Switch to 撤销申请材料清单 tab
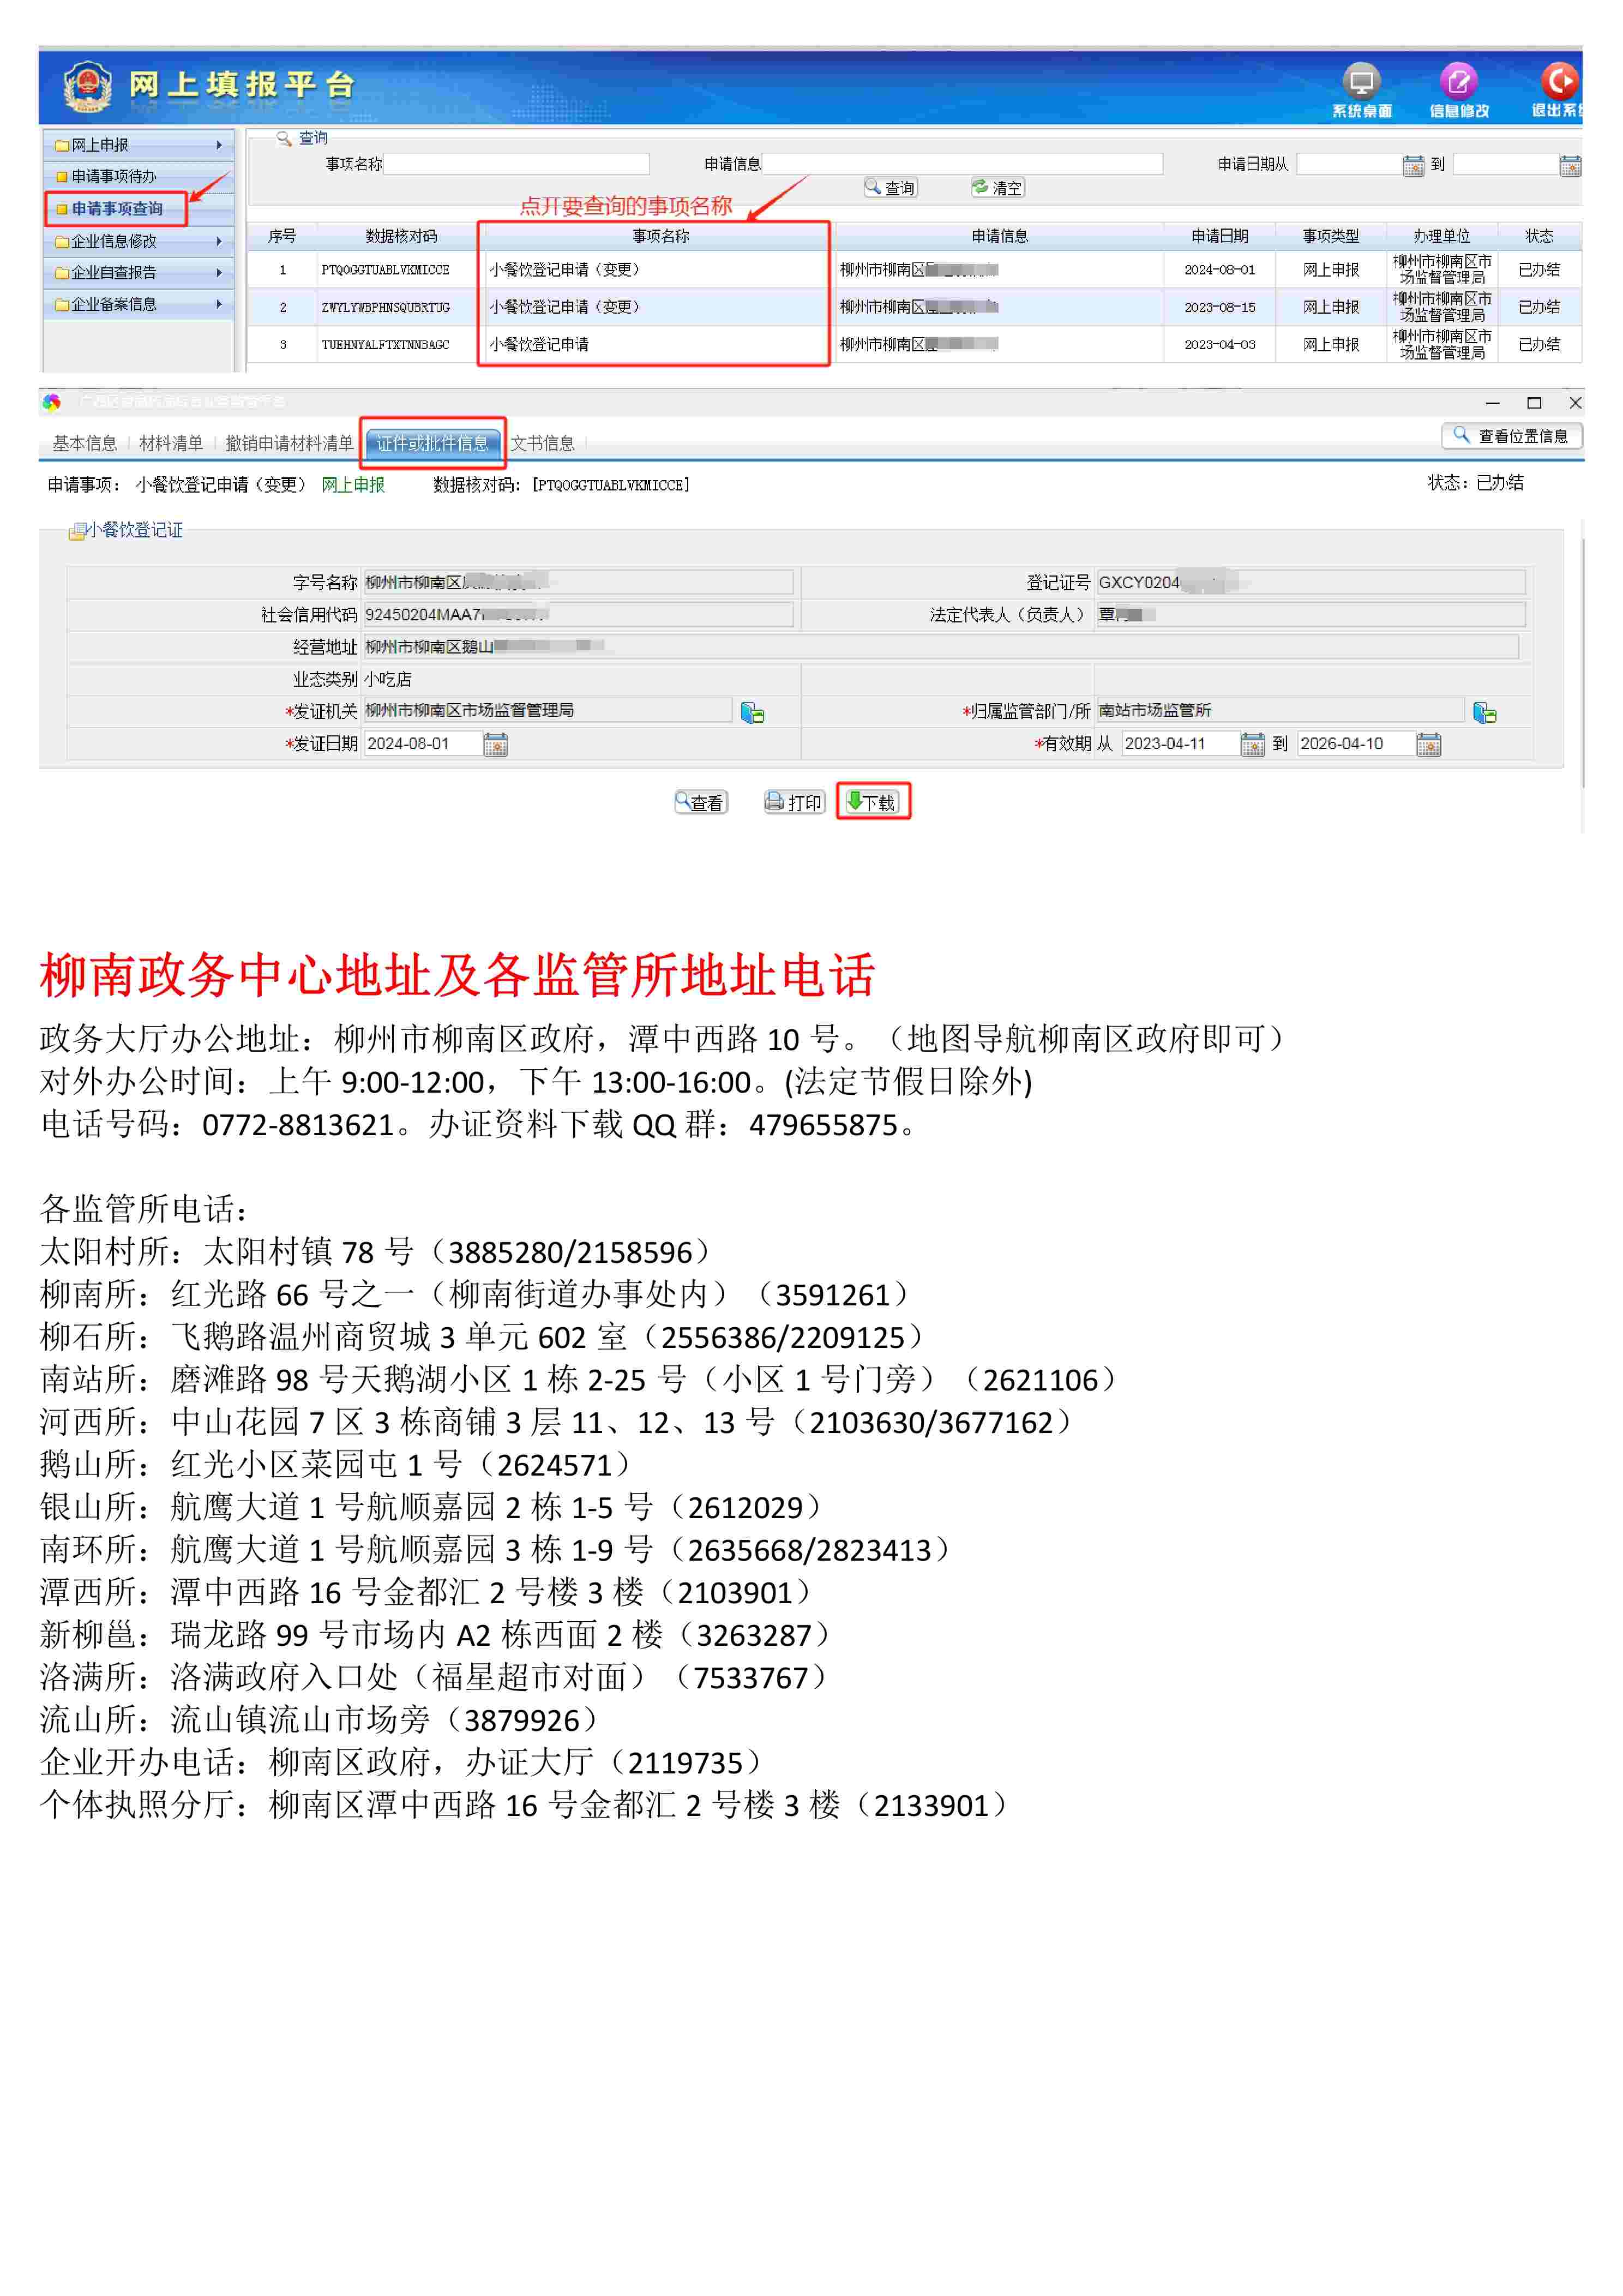This screenshot has width=1623, height=2296. 289,443
